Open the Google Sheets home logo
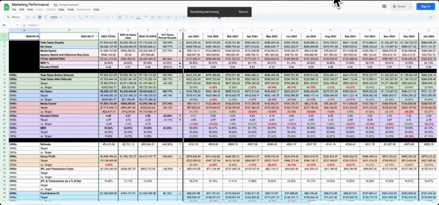439x205 pixels. [x=6, y=7]
